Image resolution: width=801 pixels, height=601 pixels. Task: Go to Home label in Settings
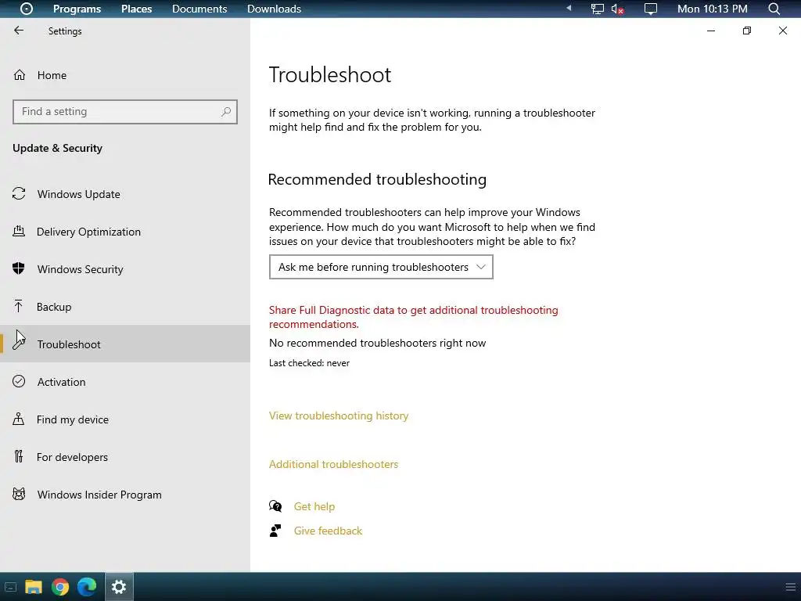point(52,75)
